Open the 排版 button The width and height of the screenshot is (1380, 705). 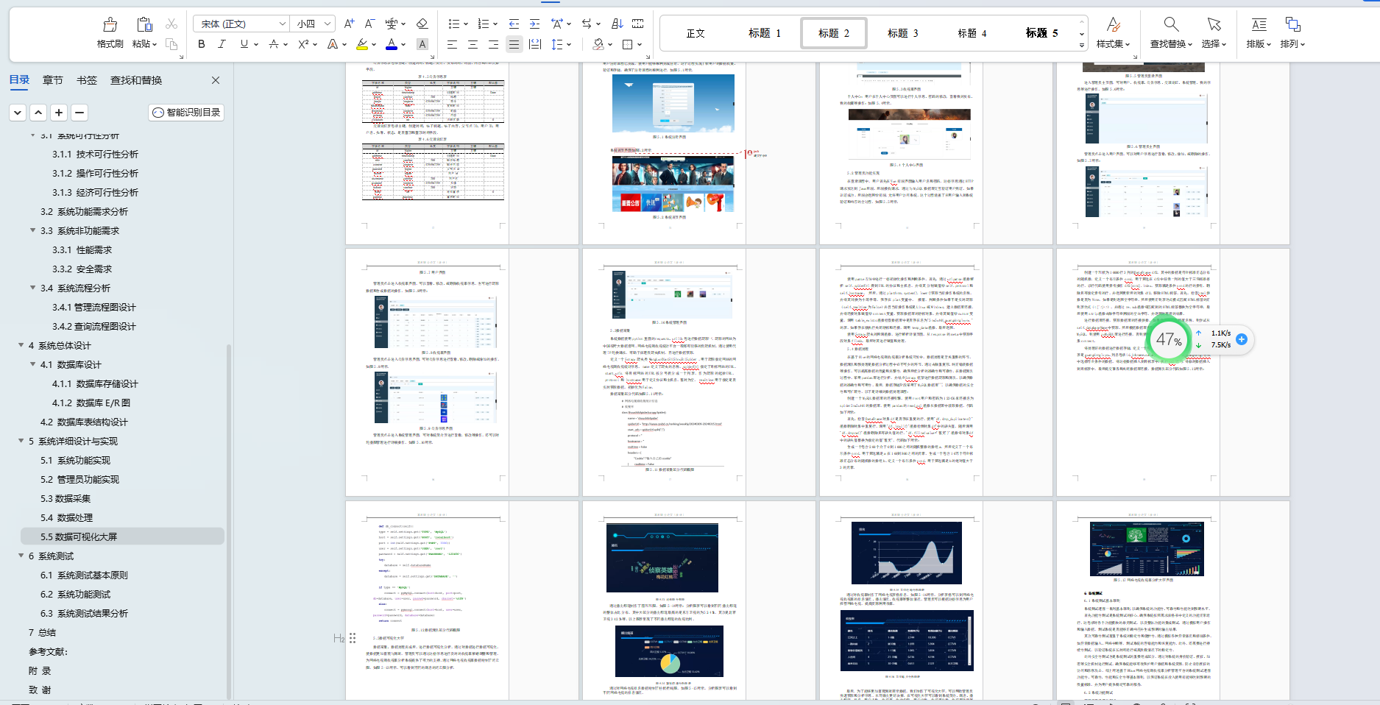1259,33
